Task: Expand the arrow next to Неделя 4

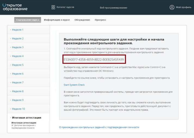Action: (x=11, y=56)
